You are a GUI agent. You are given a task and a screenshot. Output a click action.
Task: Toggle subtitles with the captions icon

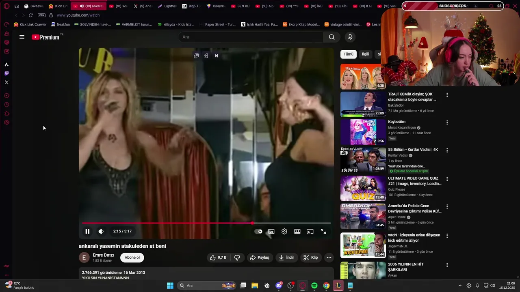pos(271,232)
